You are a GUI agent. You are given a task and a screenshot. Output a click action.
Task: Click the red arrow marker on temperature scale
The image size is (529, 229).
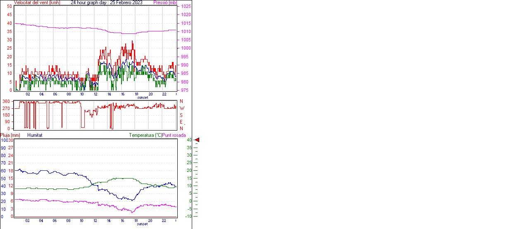197,140
